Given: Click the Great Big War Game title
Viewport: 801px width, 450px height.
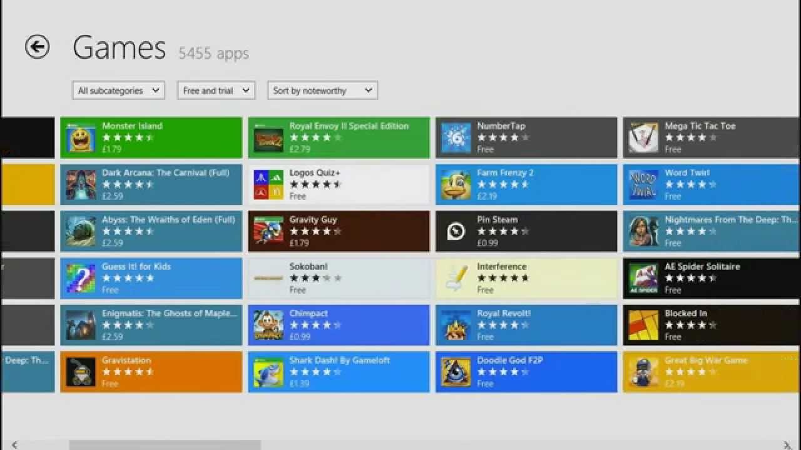Looking at the screenshot, I should (706, 360).
